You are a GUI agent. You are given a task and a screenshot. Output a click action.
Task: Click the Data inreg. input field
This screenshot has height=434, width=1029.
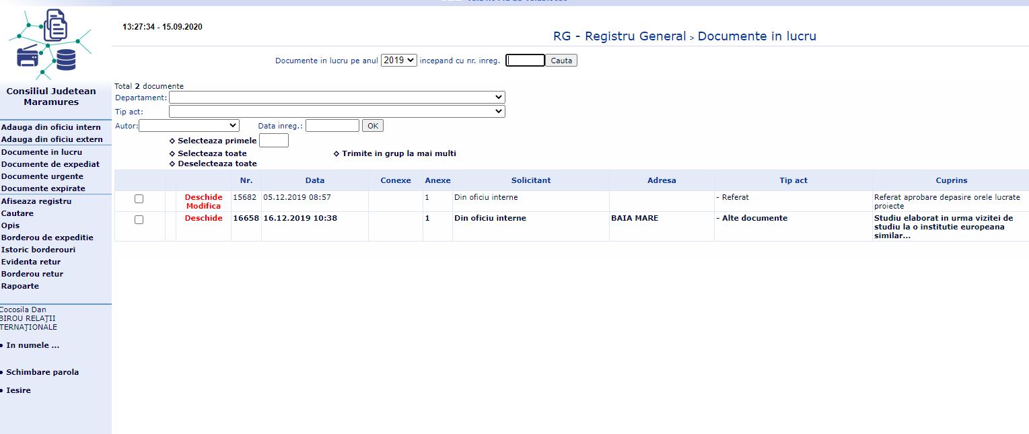point(332,126)
